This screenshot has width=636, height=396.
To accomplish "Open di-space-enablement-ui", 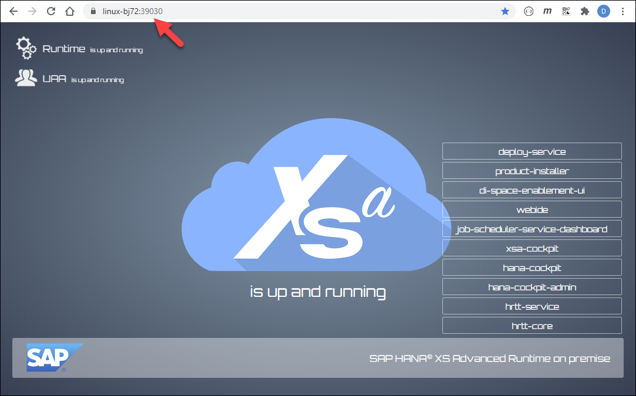I will point(532,190).
